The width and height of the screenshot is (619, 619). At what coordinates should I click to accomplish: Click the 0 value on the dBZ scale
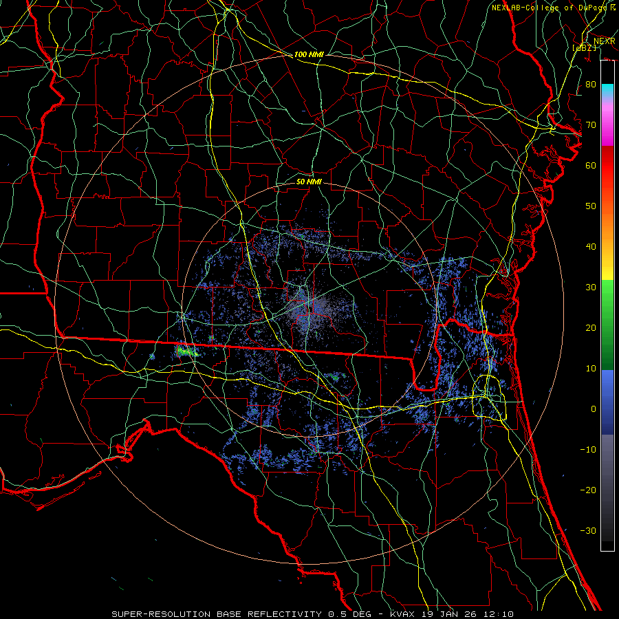[x=594, y=409]
